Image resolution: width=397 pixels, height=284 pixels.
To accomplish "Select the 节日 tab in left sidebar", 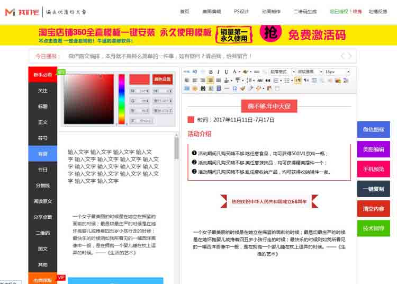I will [42, 170].
